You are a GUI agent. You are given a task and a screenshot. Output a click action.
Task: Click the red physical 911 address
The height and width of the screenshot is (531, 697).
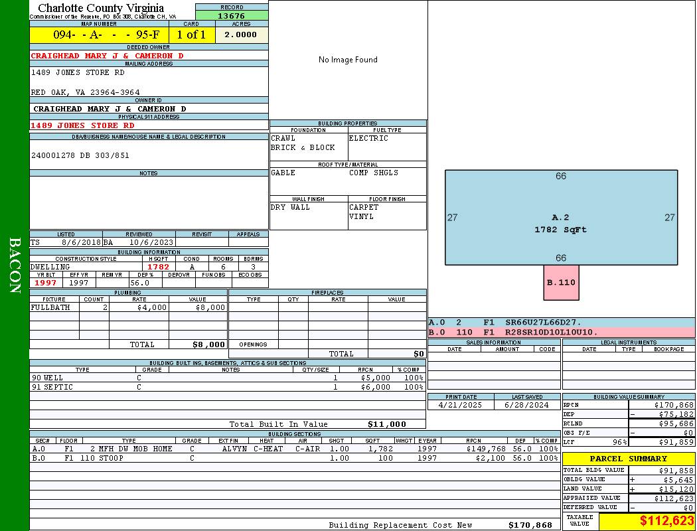pos(82,125)
